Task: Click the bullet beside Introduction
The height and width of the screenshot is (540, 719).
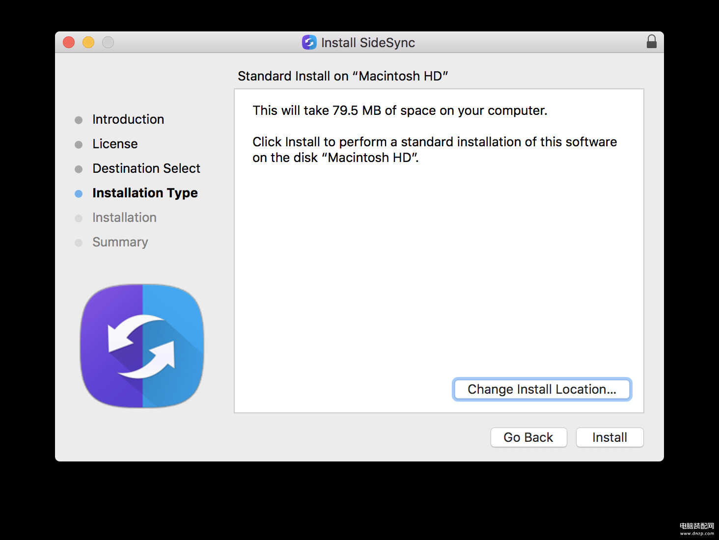Action: coord(79,120)
